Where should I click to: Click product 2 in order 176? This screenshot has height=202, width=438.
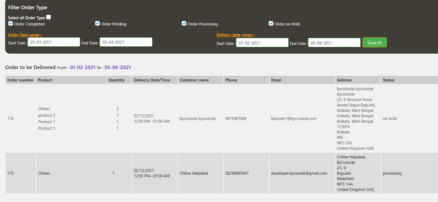(47, 115)
